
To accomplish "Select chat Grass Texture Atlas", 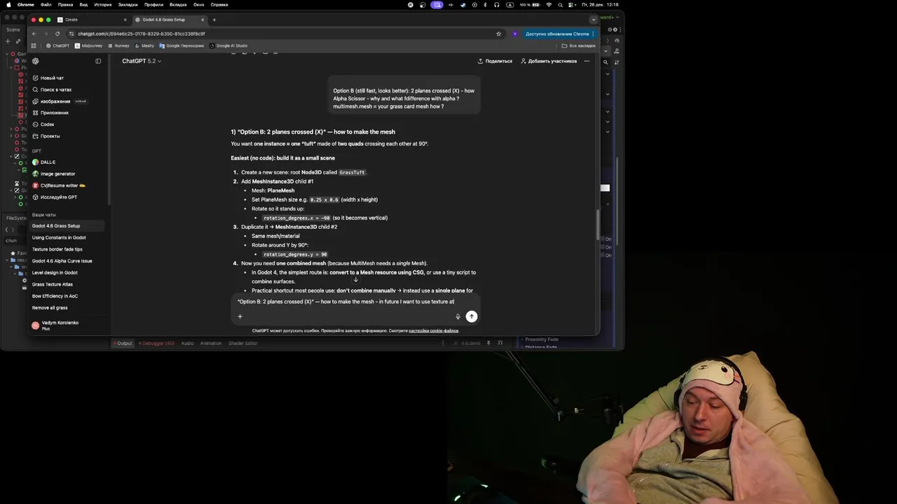I will tap(52, 284).
